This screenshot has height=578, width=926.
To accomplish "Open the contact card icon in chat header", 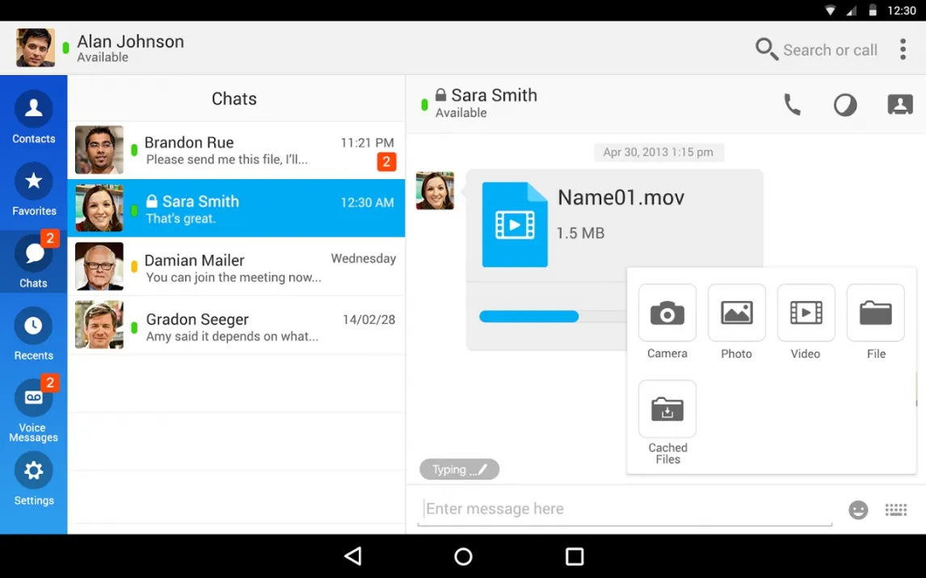I will pyautogui.click(x=900, y=104).
